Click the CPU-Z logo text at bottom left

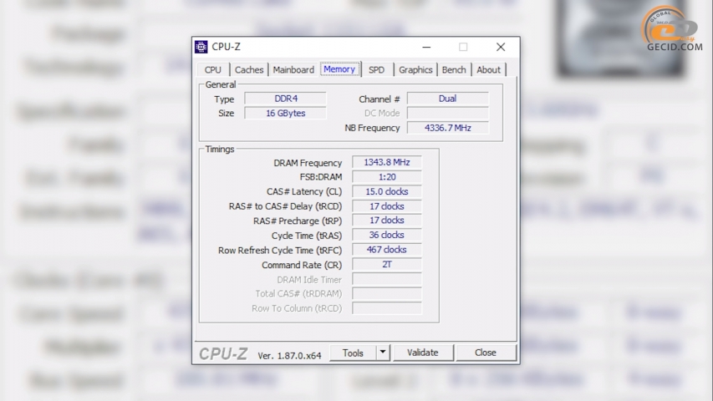223,353
